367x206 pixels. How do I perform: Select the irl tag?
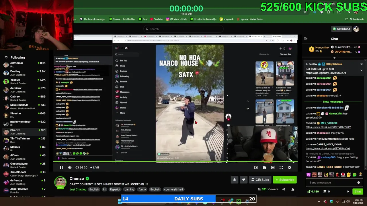click(104, 189)
